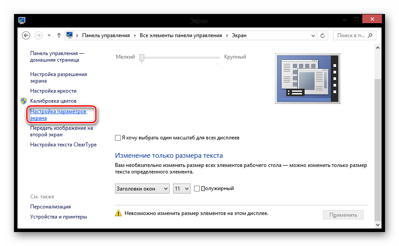Enable one scale for all displays checkbox
This screenshot has width=399, height=246.
(x=117, y=138)
